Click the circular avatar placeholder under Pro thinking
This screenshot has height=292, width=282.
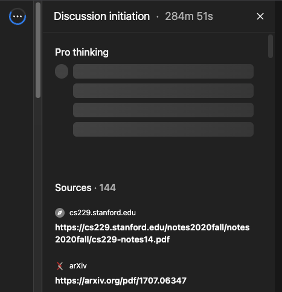coord(62,71)
